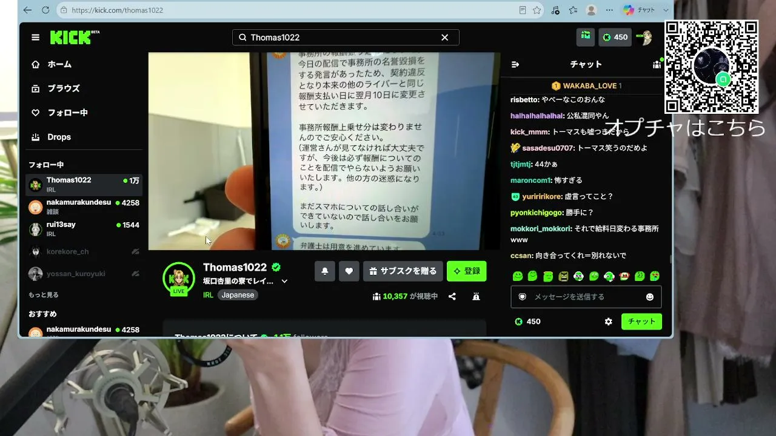
Task: Open the IRL category link
Action: click(208, 295)
